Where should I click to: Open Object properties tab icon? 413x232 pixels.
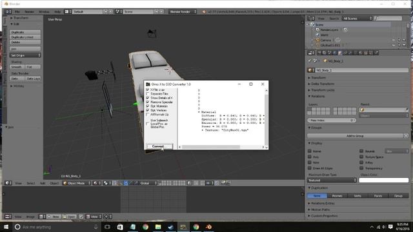click(x=340, y=53)
